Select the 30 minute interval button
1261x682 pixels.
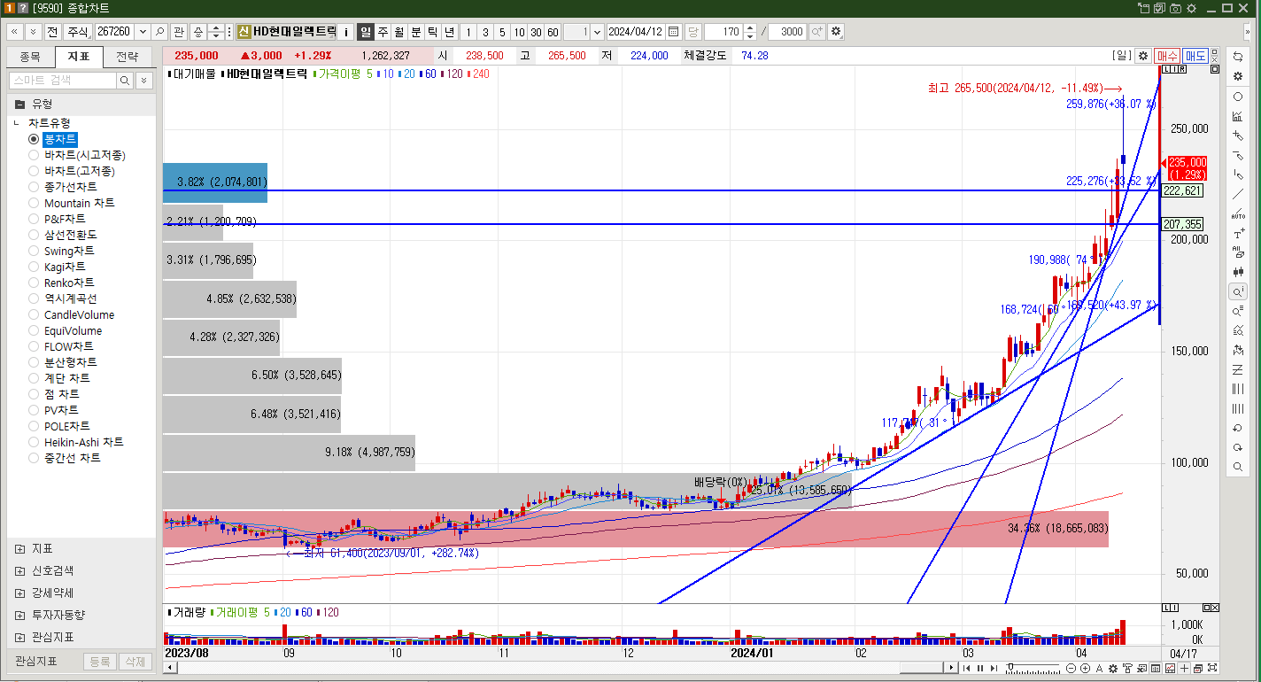coord(536,31)
